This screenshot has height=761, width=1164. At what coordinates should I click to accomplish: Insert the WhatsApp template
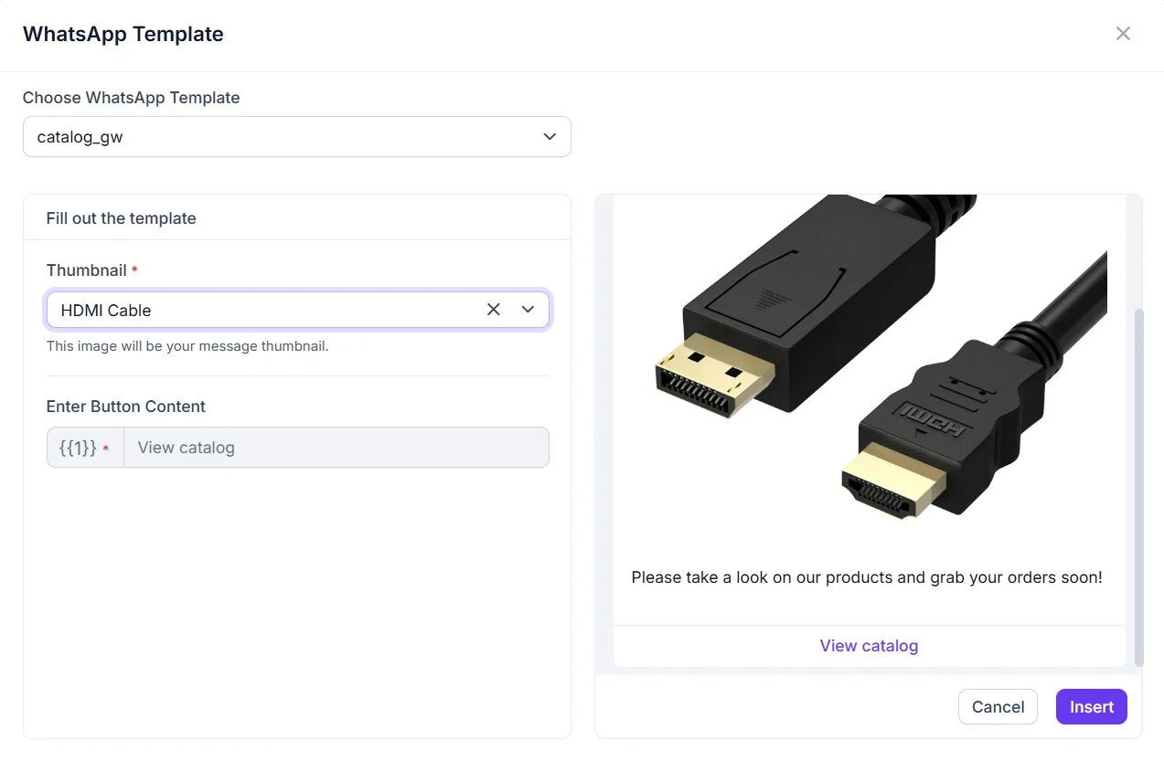point(1091,706)
